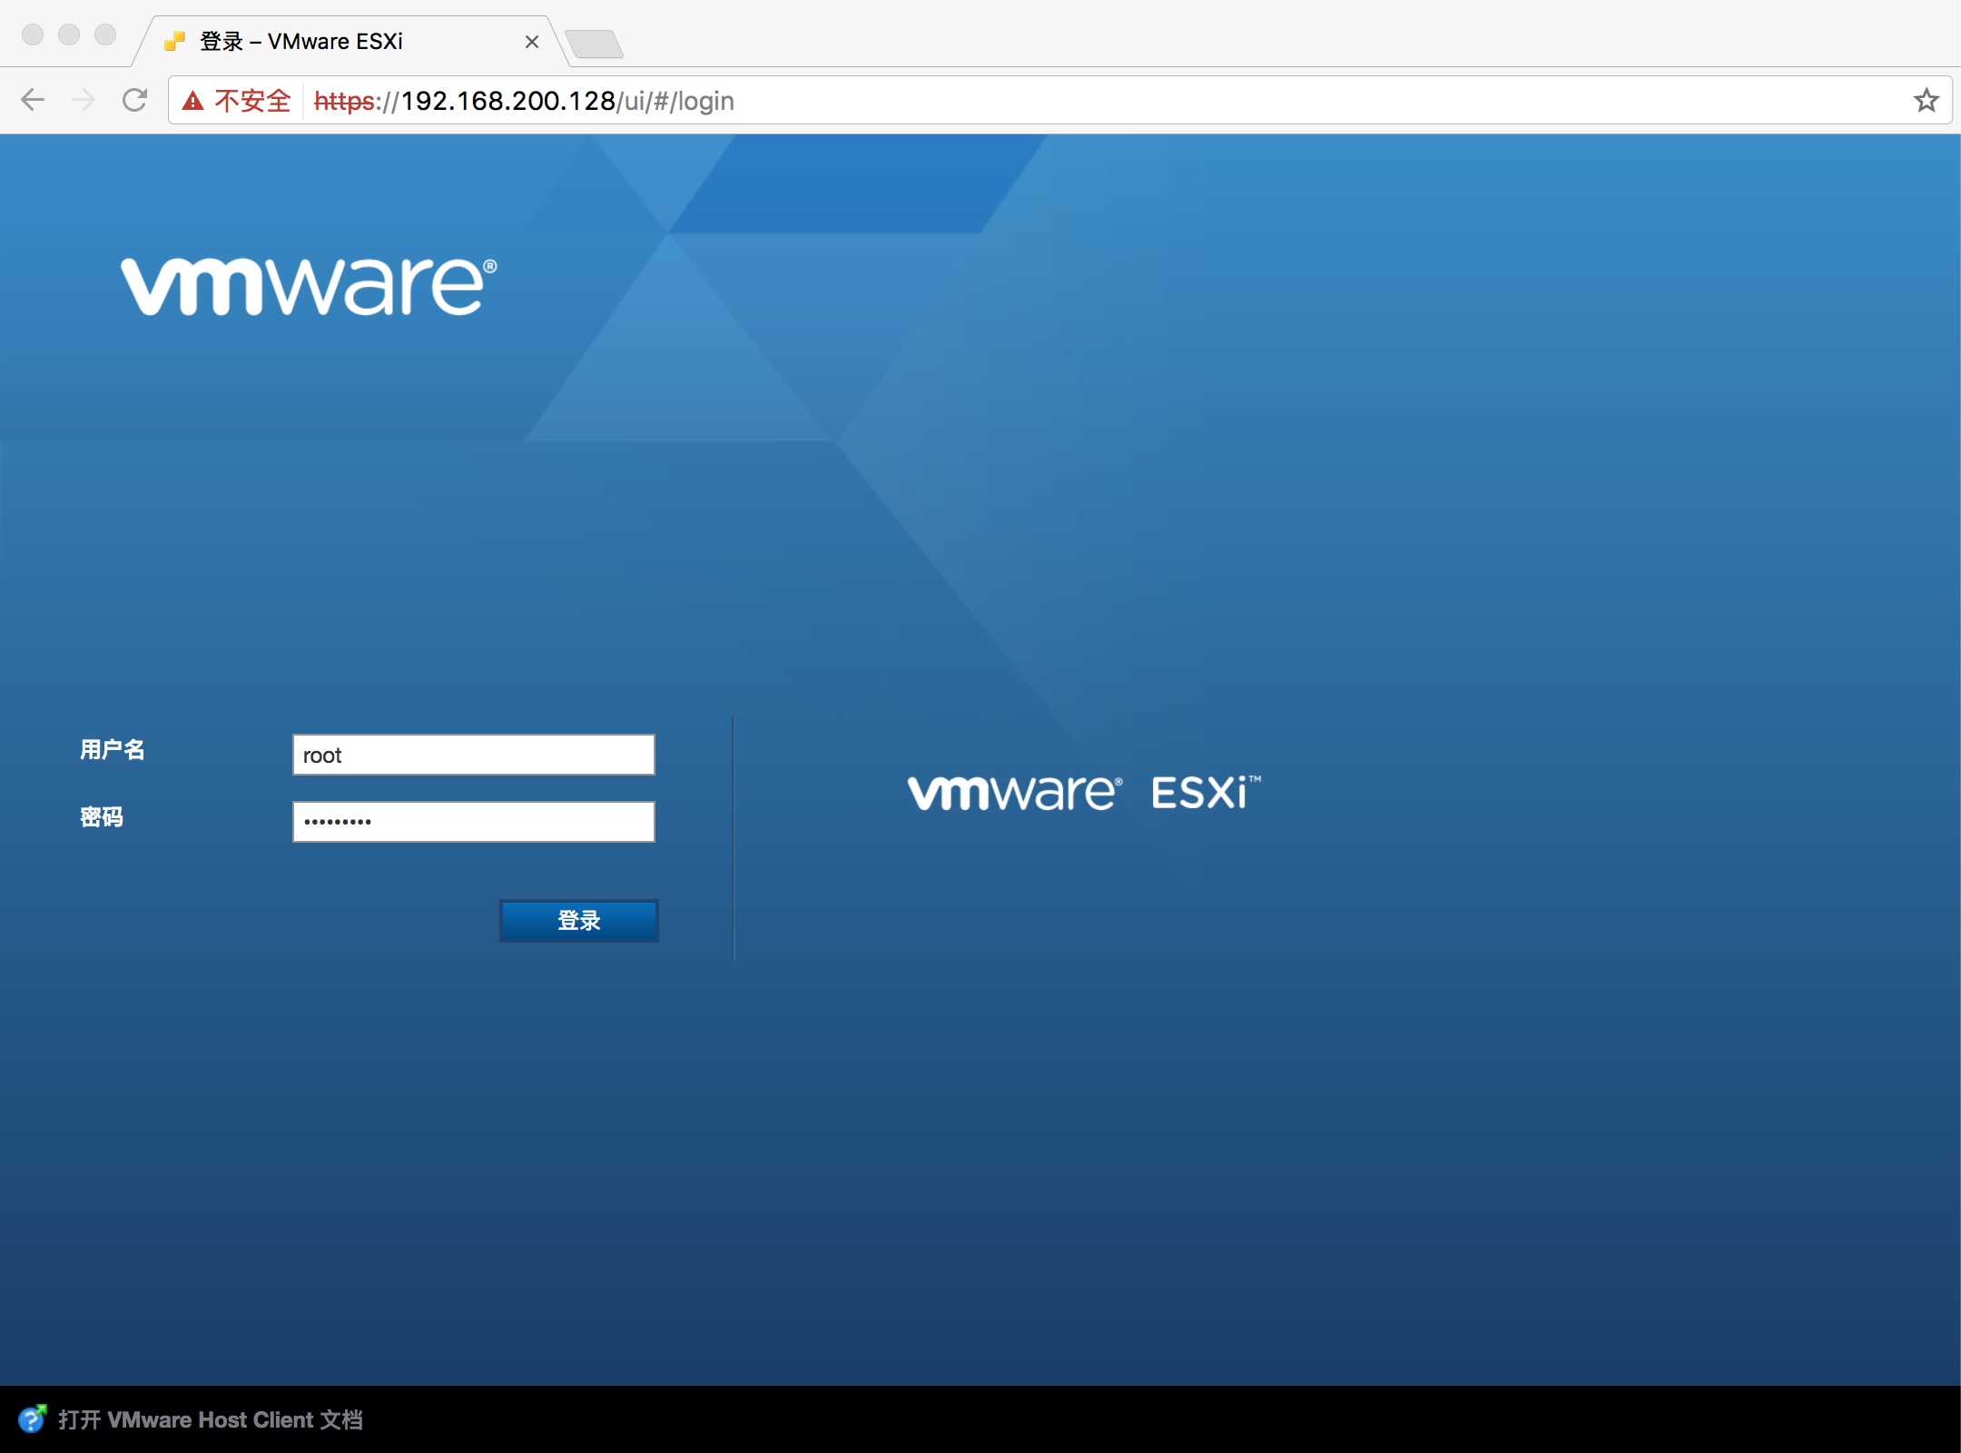Viewport: 1961px width, 1453px height.
Task: Select the 用户名 username input containing root
Action: tap(472, 754)
